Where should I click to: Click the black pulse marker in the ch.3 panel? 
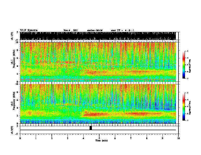(91, 128)
